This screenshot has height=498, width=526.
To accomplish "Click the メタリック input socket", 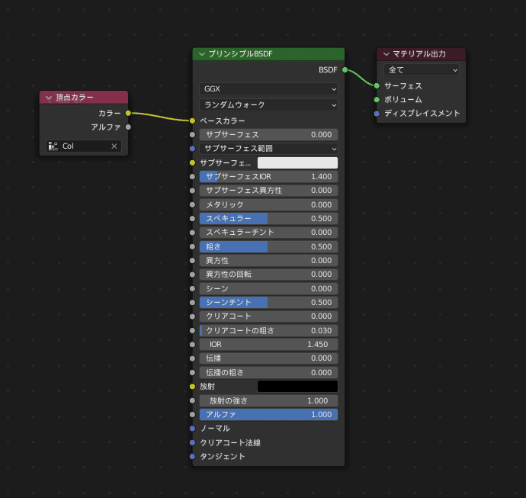I will [192, 204].
